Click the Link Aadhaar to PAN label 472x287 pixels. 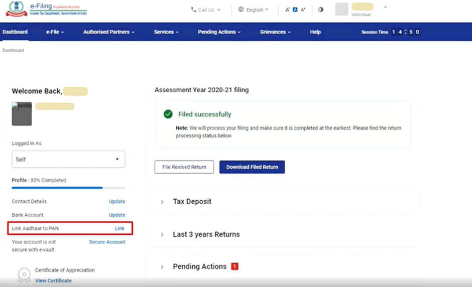click(x=35, y=228)
